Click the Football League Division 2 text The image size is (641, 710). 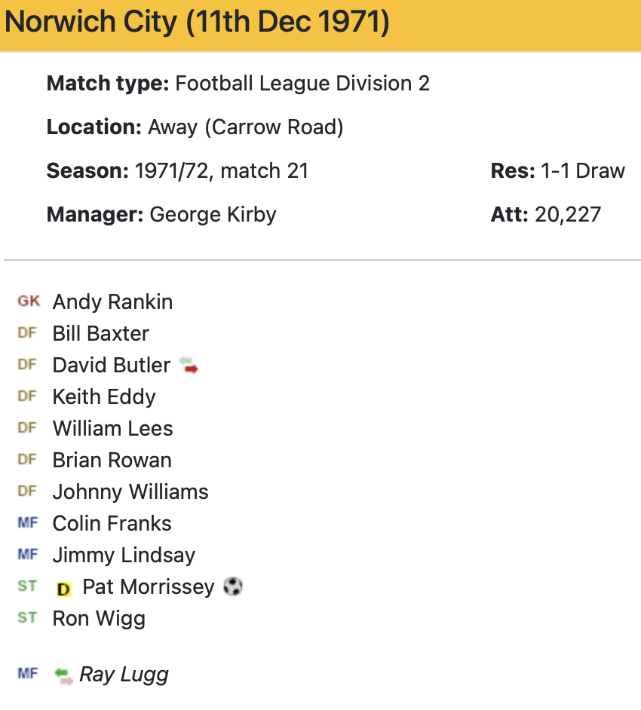click(302, 84)
